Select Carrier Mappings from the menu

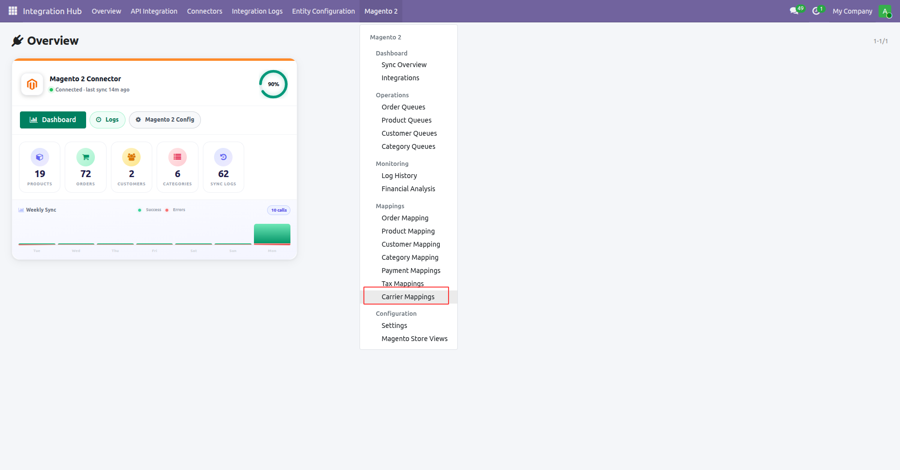(409, 297)
